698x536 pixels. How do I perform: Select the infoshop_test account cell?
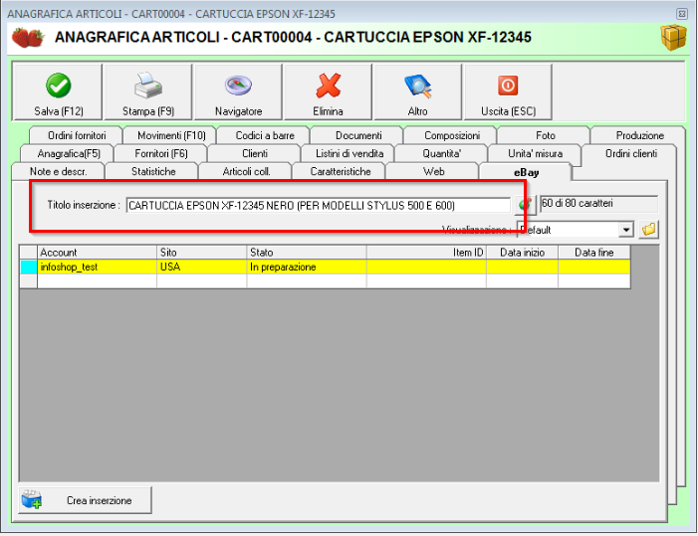point(97,267)
